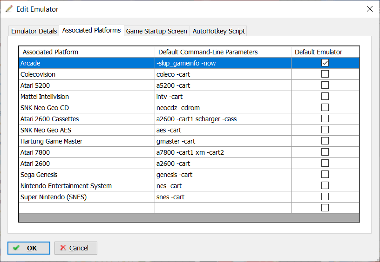
Task: Click the snes -cart parameters cell
Action: point(223,197)
